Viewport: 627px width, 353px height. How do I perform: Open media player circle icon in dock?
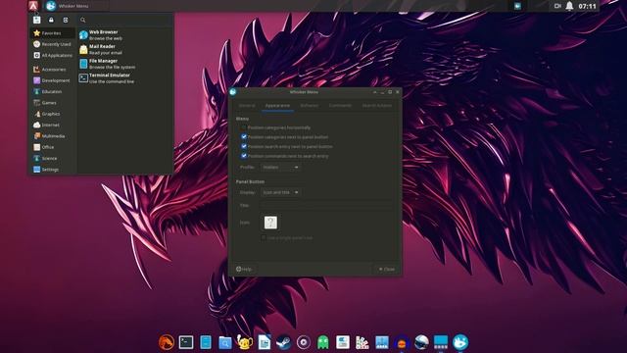point(304,342)
